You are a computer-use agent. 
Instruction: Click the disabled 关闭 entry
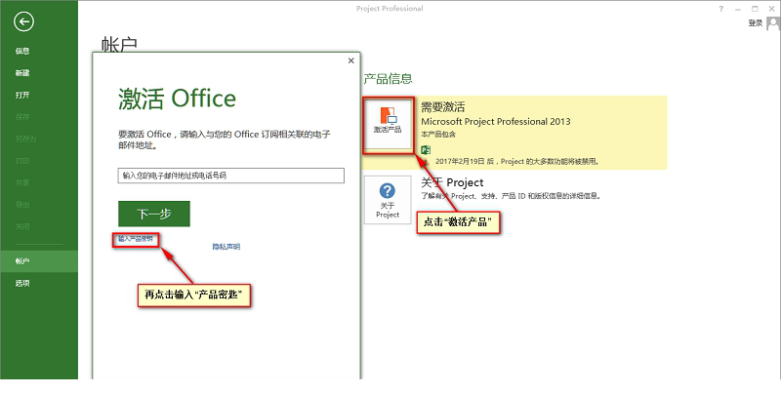pos(21,226)
